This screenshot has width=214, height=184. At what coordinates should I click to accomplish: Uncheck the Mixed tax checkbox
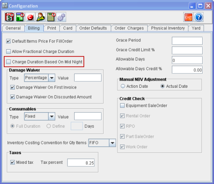click(x=13, y=162)
